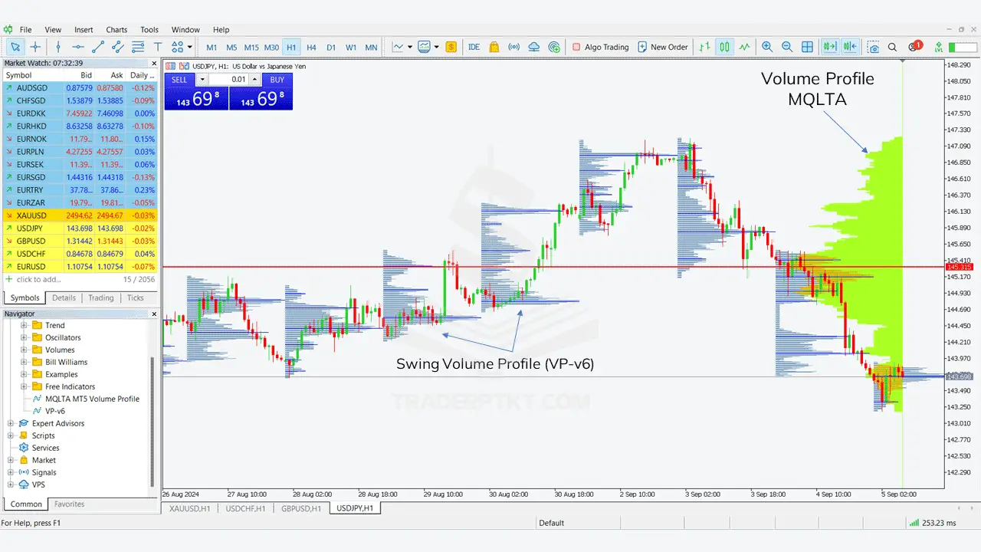Image resolution: width=981 pixels, height=552 pixels.
Task: Choose the trendline drawing tool
Action: tap(98, 47)
